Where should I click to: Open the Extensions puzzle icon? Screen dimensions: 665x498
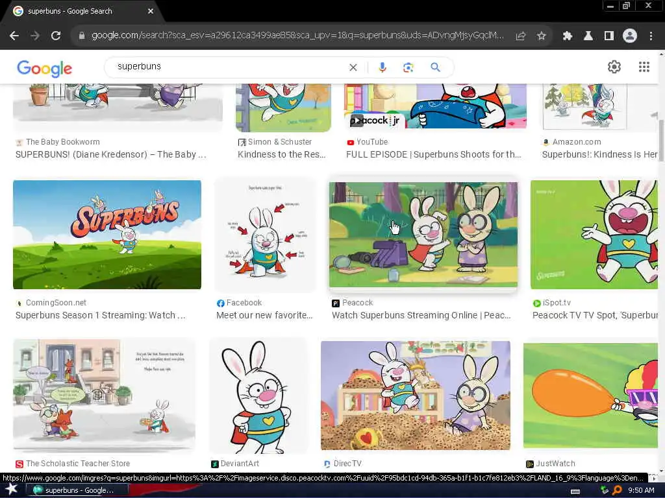(568, 36)
